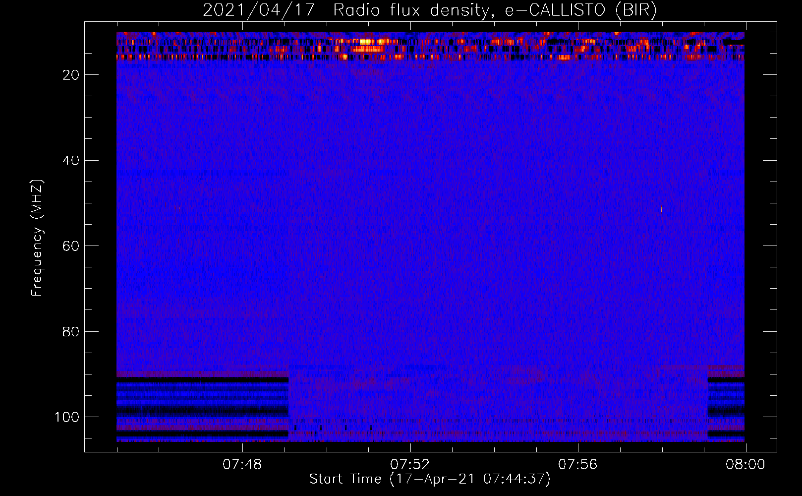Click the 60 MHz frequency tick label
This screenshot has width=802, height=496.
tap(71, 246)
